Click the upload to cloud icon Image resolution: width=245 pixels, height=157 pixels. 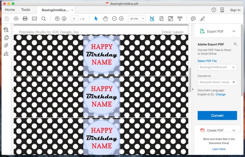[x=16, y=19]
